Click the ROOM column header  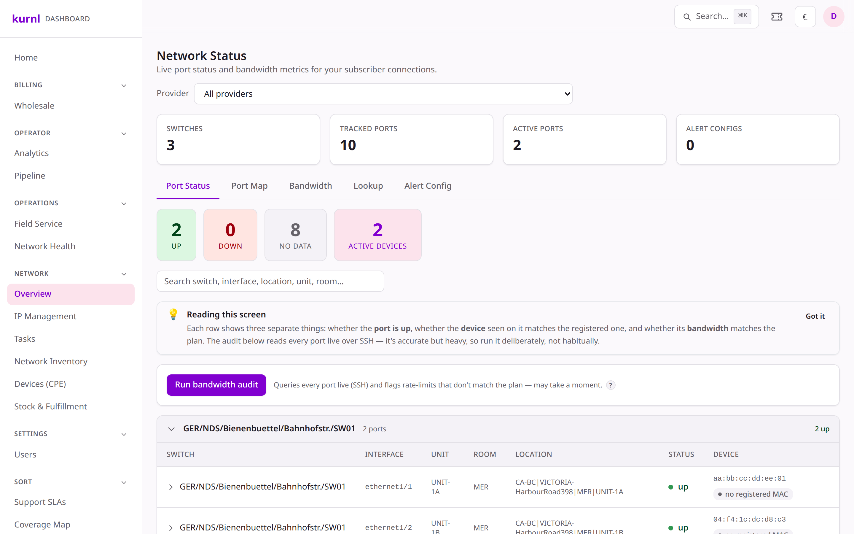pyautogui.click(x=485, y=454)
